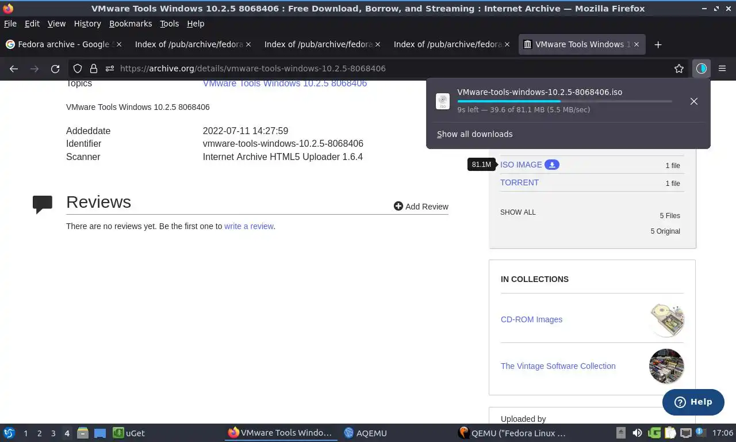Image resolution: width=736 pixels, height=442 pixels.
Task: Bookmark this page with star icon
Action: pyautogui.click(x=679, y=68)
